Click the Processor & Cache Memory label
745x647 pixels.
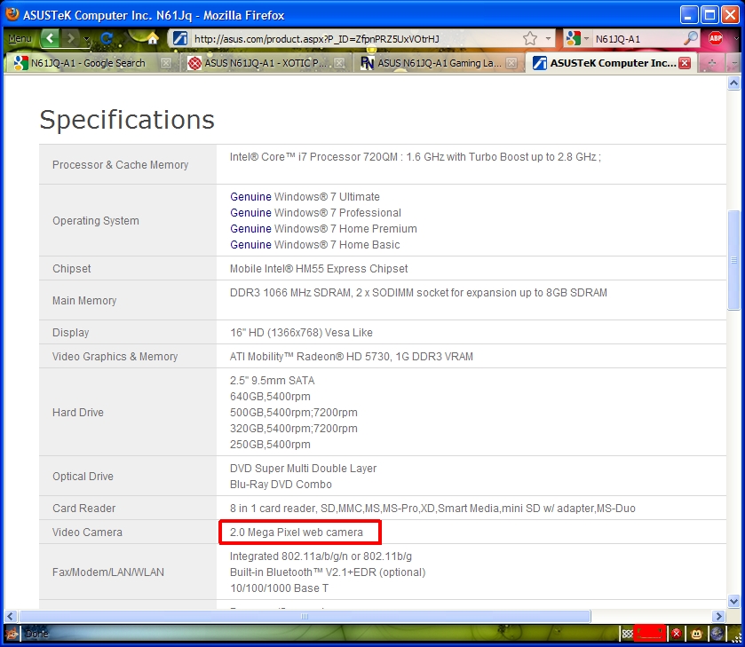point(120,165)
